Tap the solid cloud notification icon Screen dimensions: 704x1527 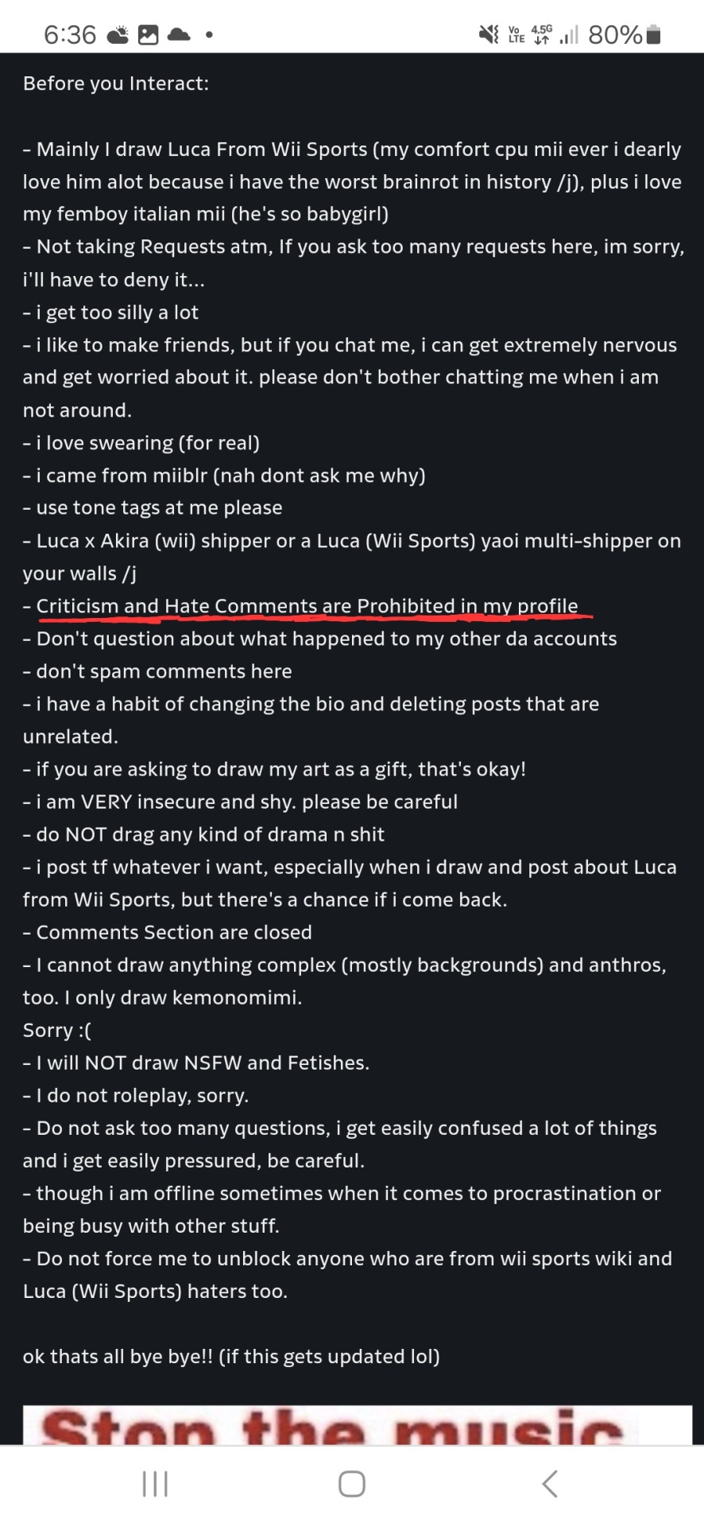[x=179, y=35]
